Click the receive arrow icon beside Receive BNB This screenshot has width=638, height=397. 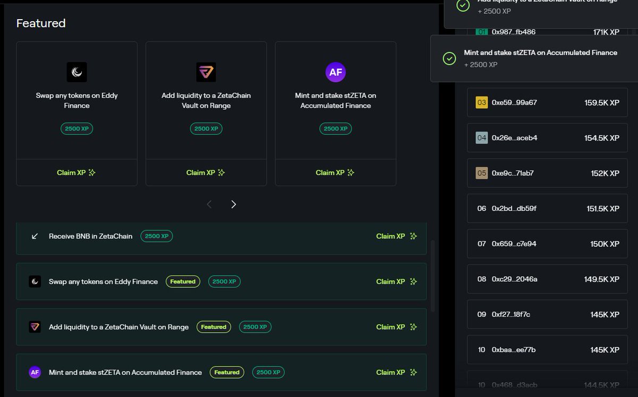click(35, 236)
